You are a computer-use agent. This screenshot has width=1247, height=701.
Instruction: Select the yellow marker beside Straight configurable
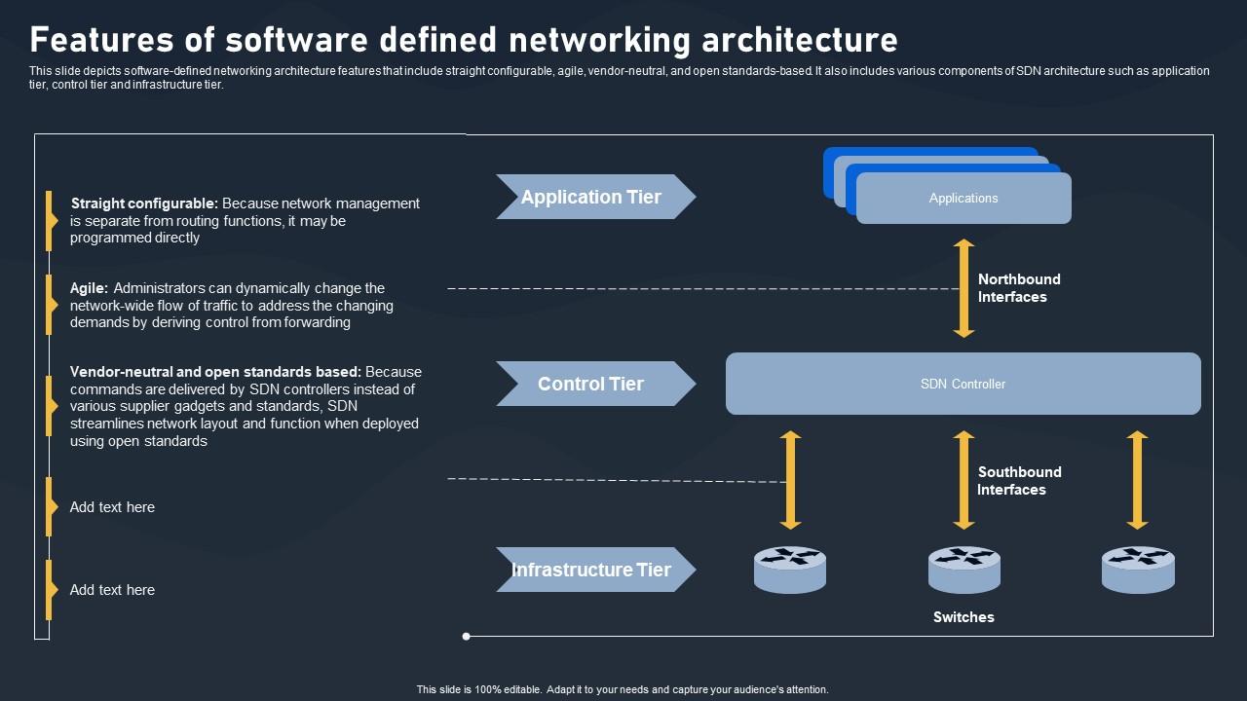50,221
